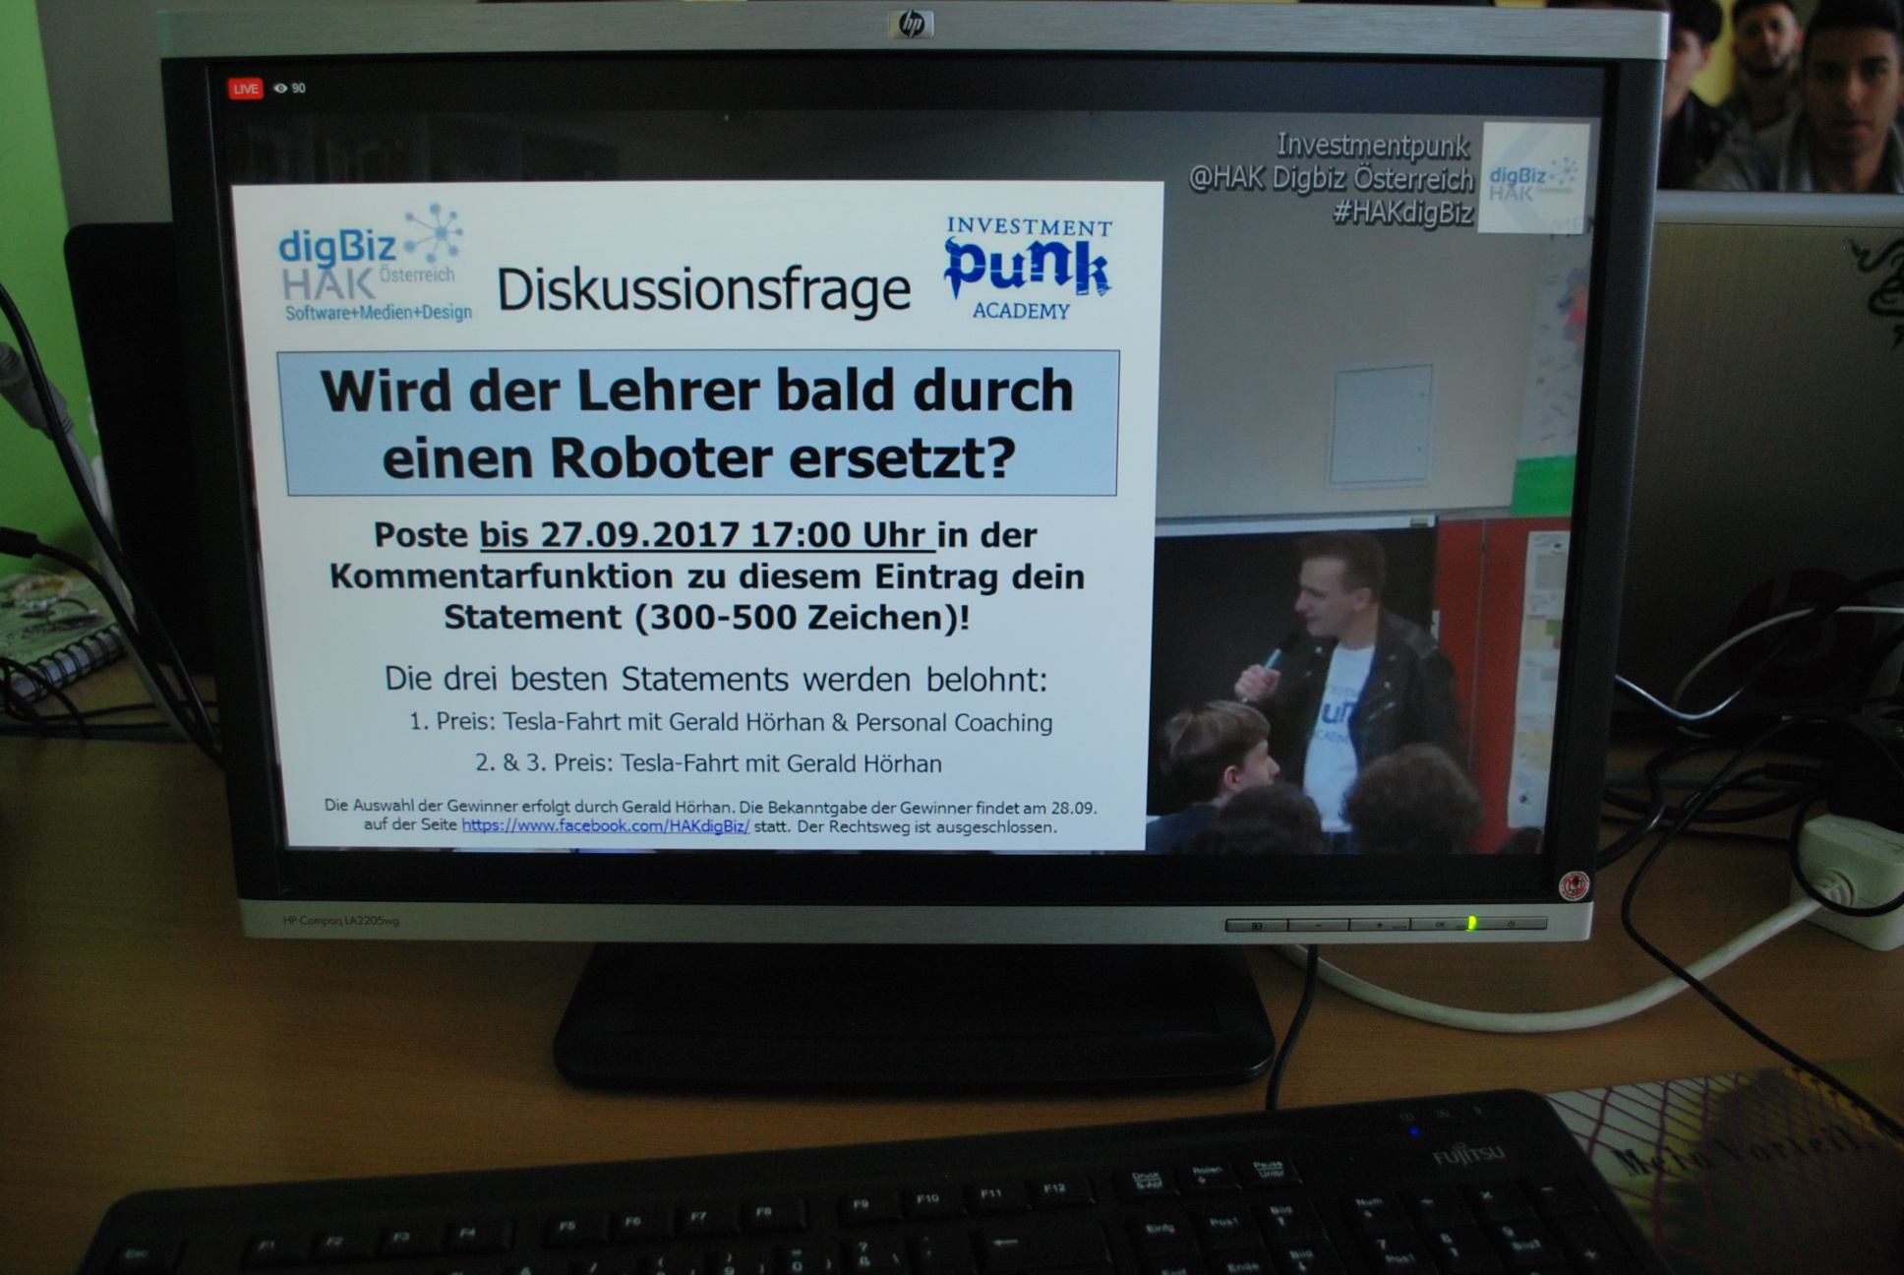The image size is (1904, 1275).
Task: Click the red LIVE badge
Action: pos(246,90)
